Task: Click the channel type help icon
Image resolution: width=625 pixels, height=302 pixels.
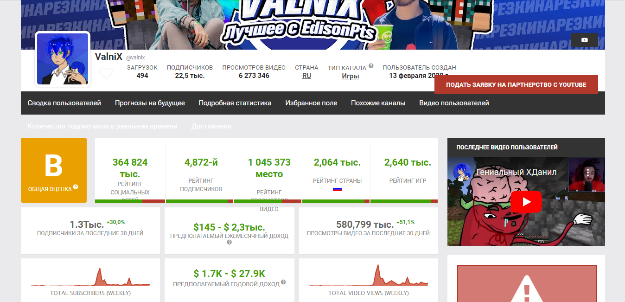Action: click(371, 66)
